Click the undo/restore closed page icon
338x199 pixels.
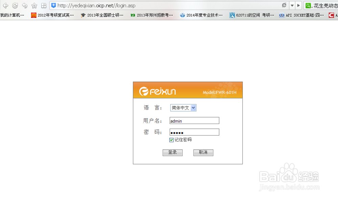[25, 6]
